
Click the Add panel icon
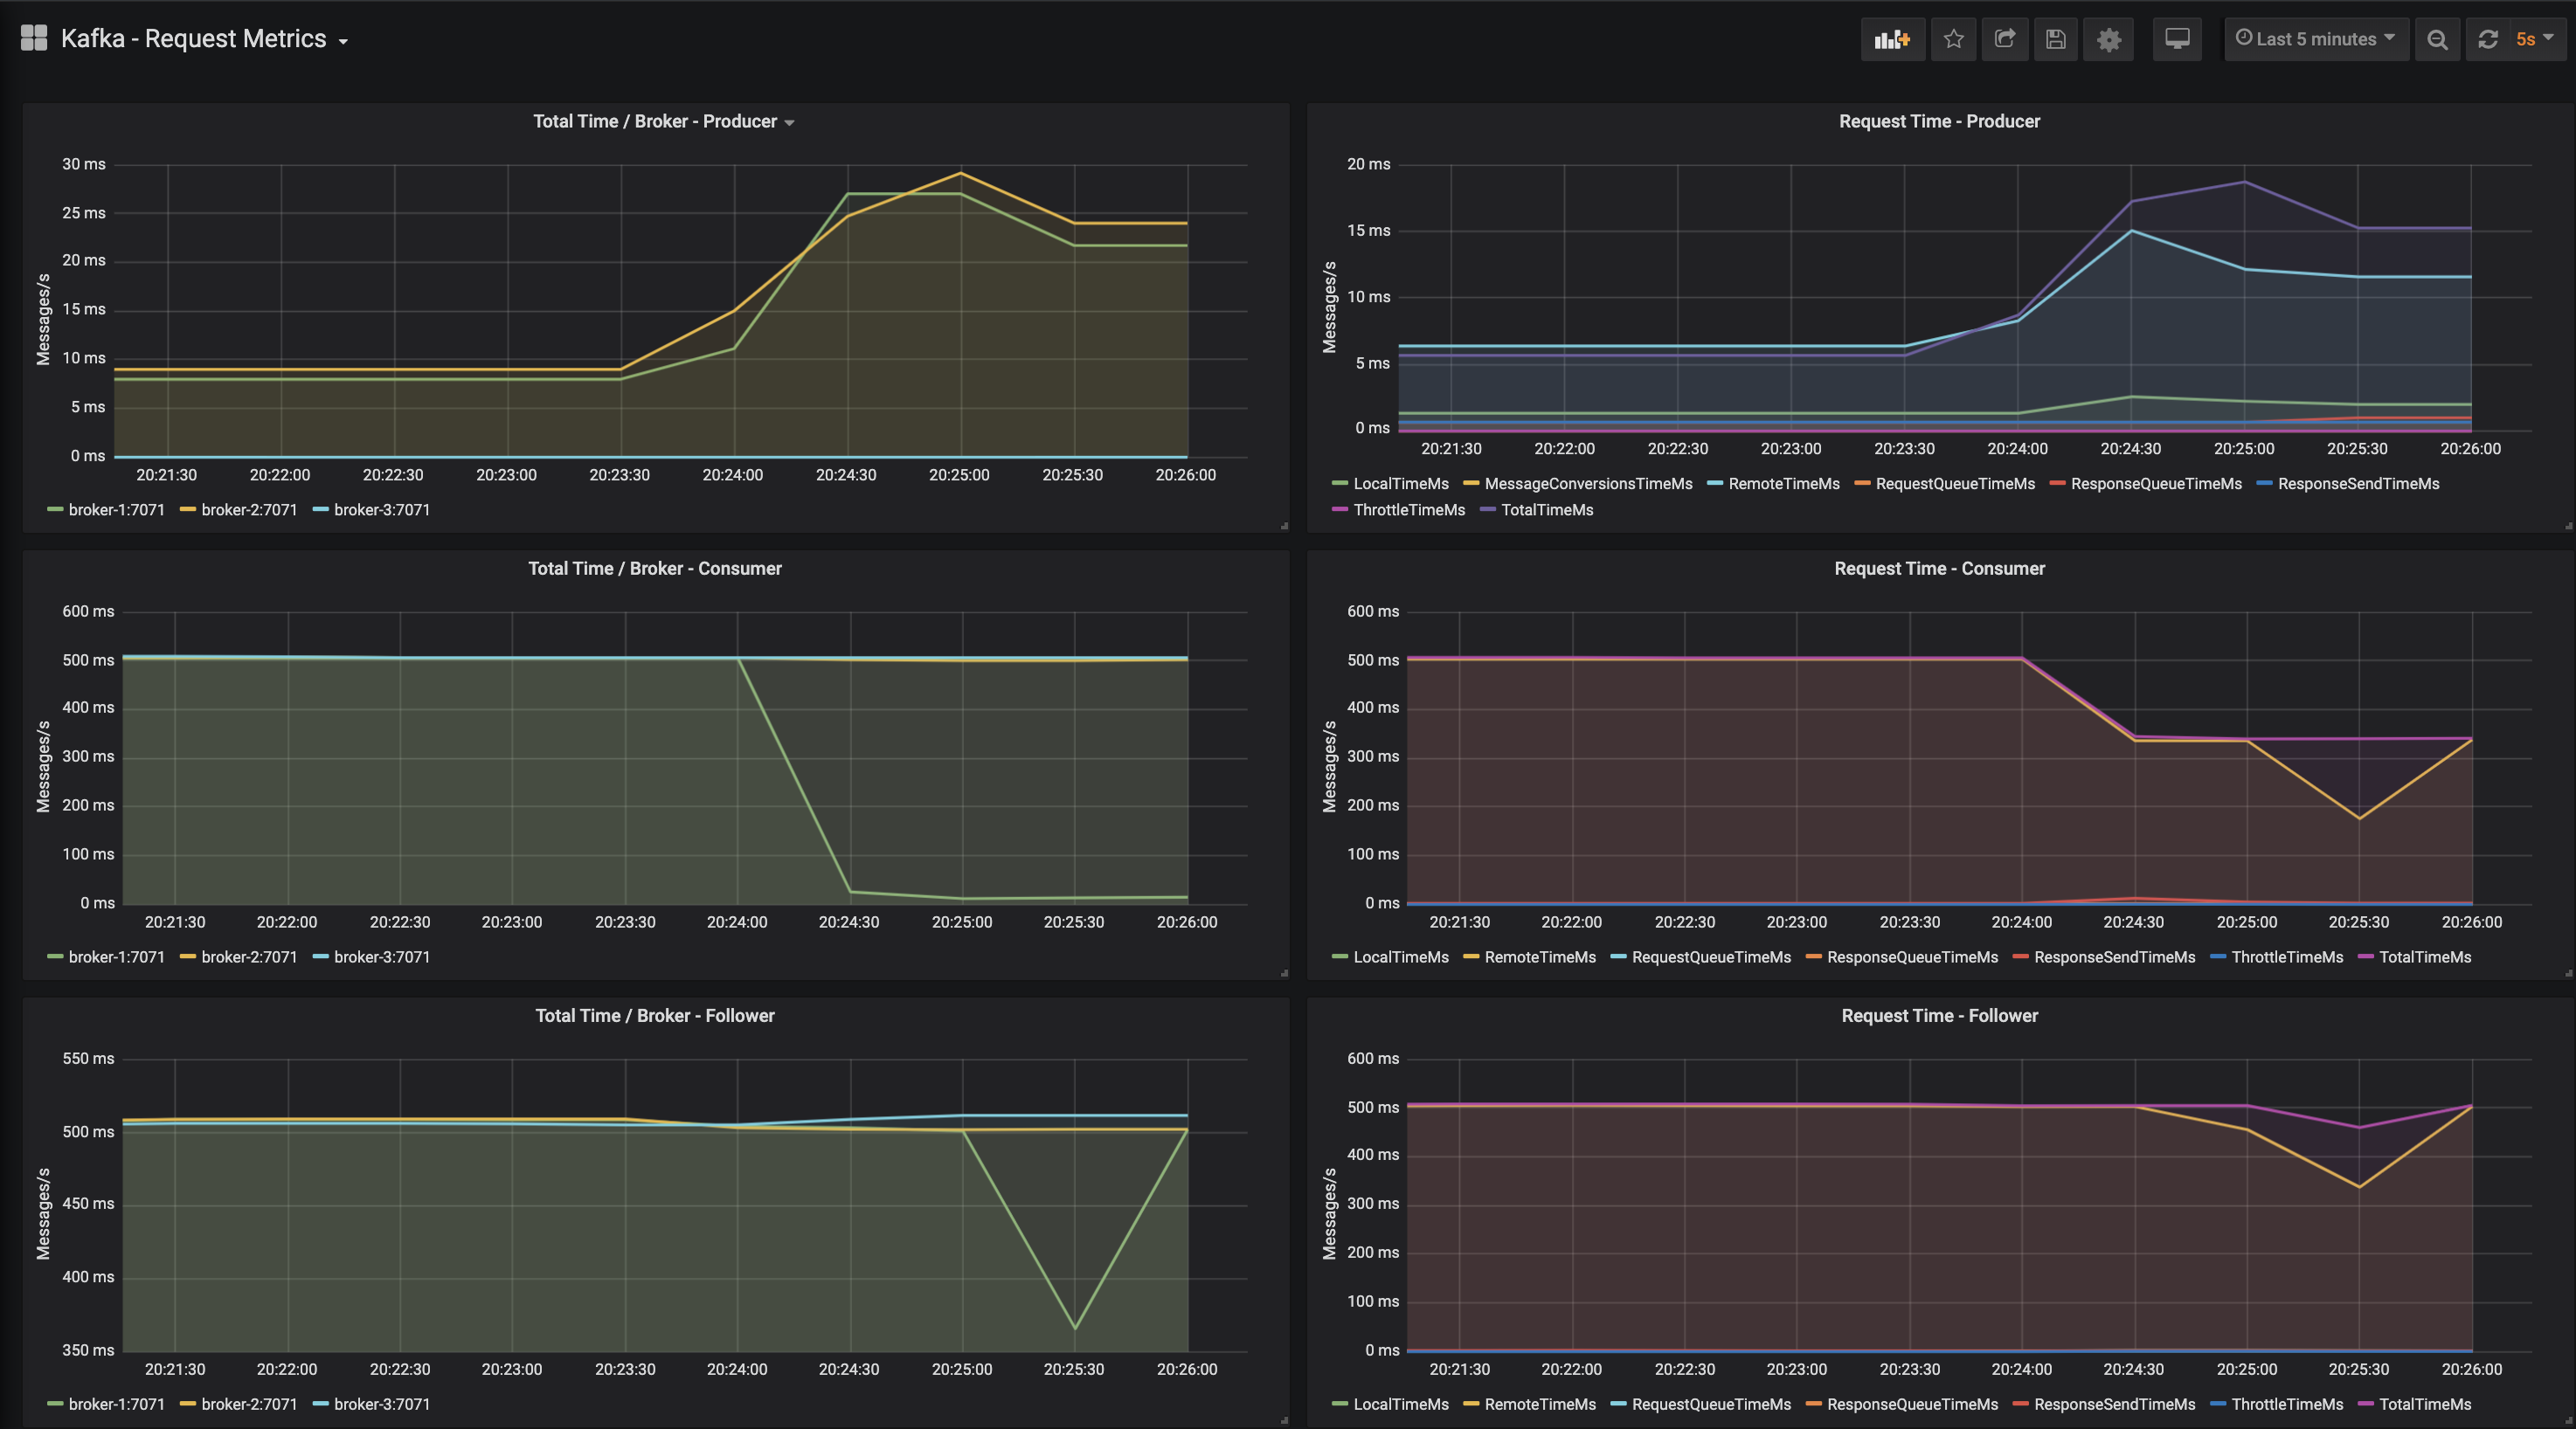coord(1892,39)
